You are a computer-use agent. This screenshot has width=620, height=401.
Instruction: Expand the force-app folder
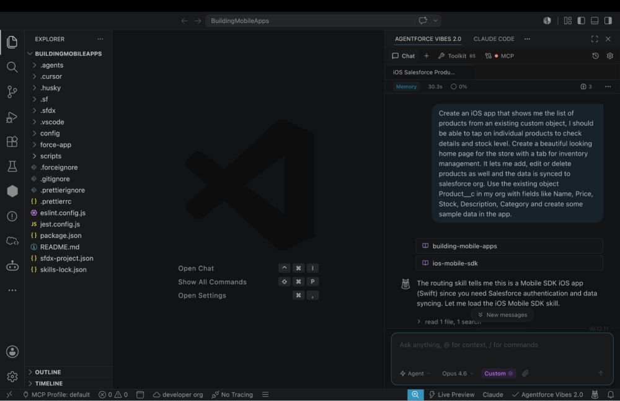(55, 145)
